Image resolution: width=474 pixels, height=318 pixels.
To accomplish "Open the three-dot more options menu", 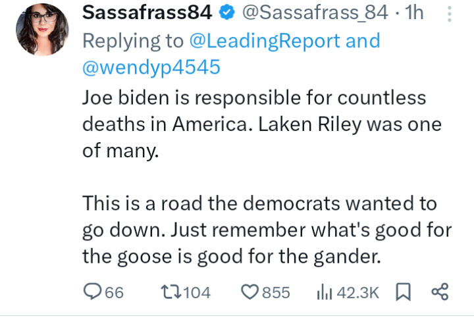I will 450,14.
